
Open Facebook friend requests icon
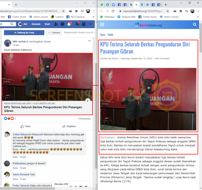56,24
